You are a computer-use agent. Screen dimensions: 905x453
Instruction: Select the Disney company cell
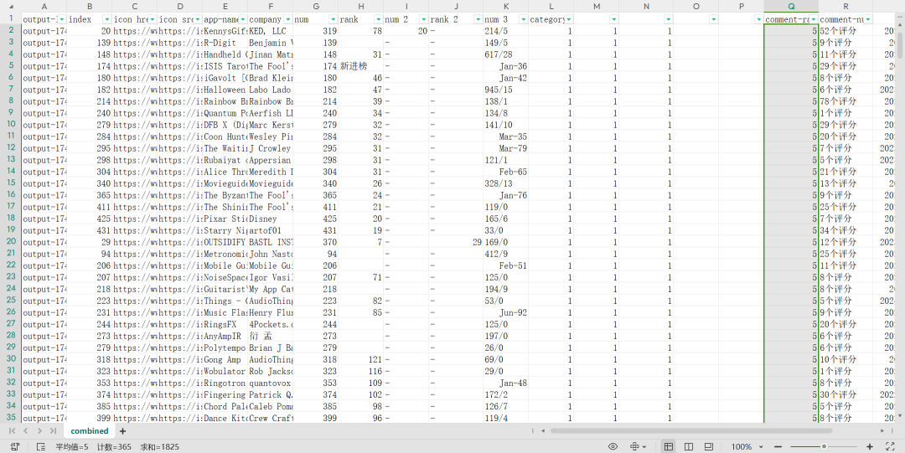(x=270, y=219)
